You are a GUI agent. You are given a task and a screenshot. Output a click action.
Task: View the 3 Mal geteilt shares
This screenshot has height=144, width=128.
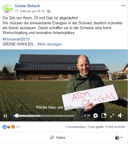95,127
